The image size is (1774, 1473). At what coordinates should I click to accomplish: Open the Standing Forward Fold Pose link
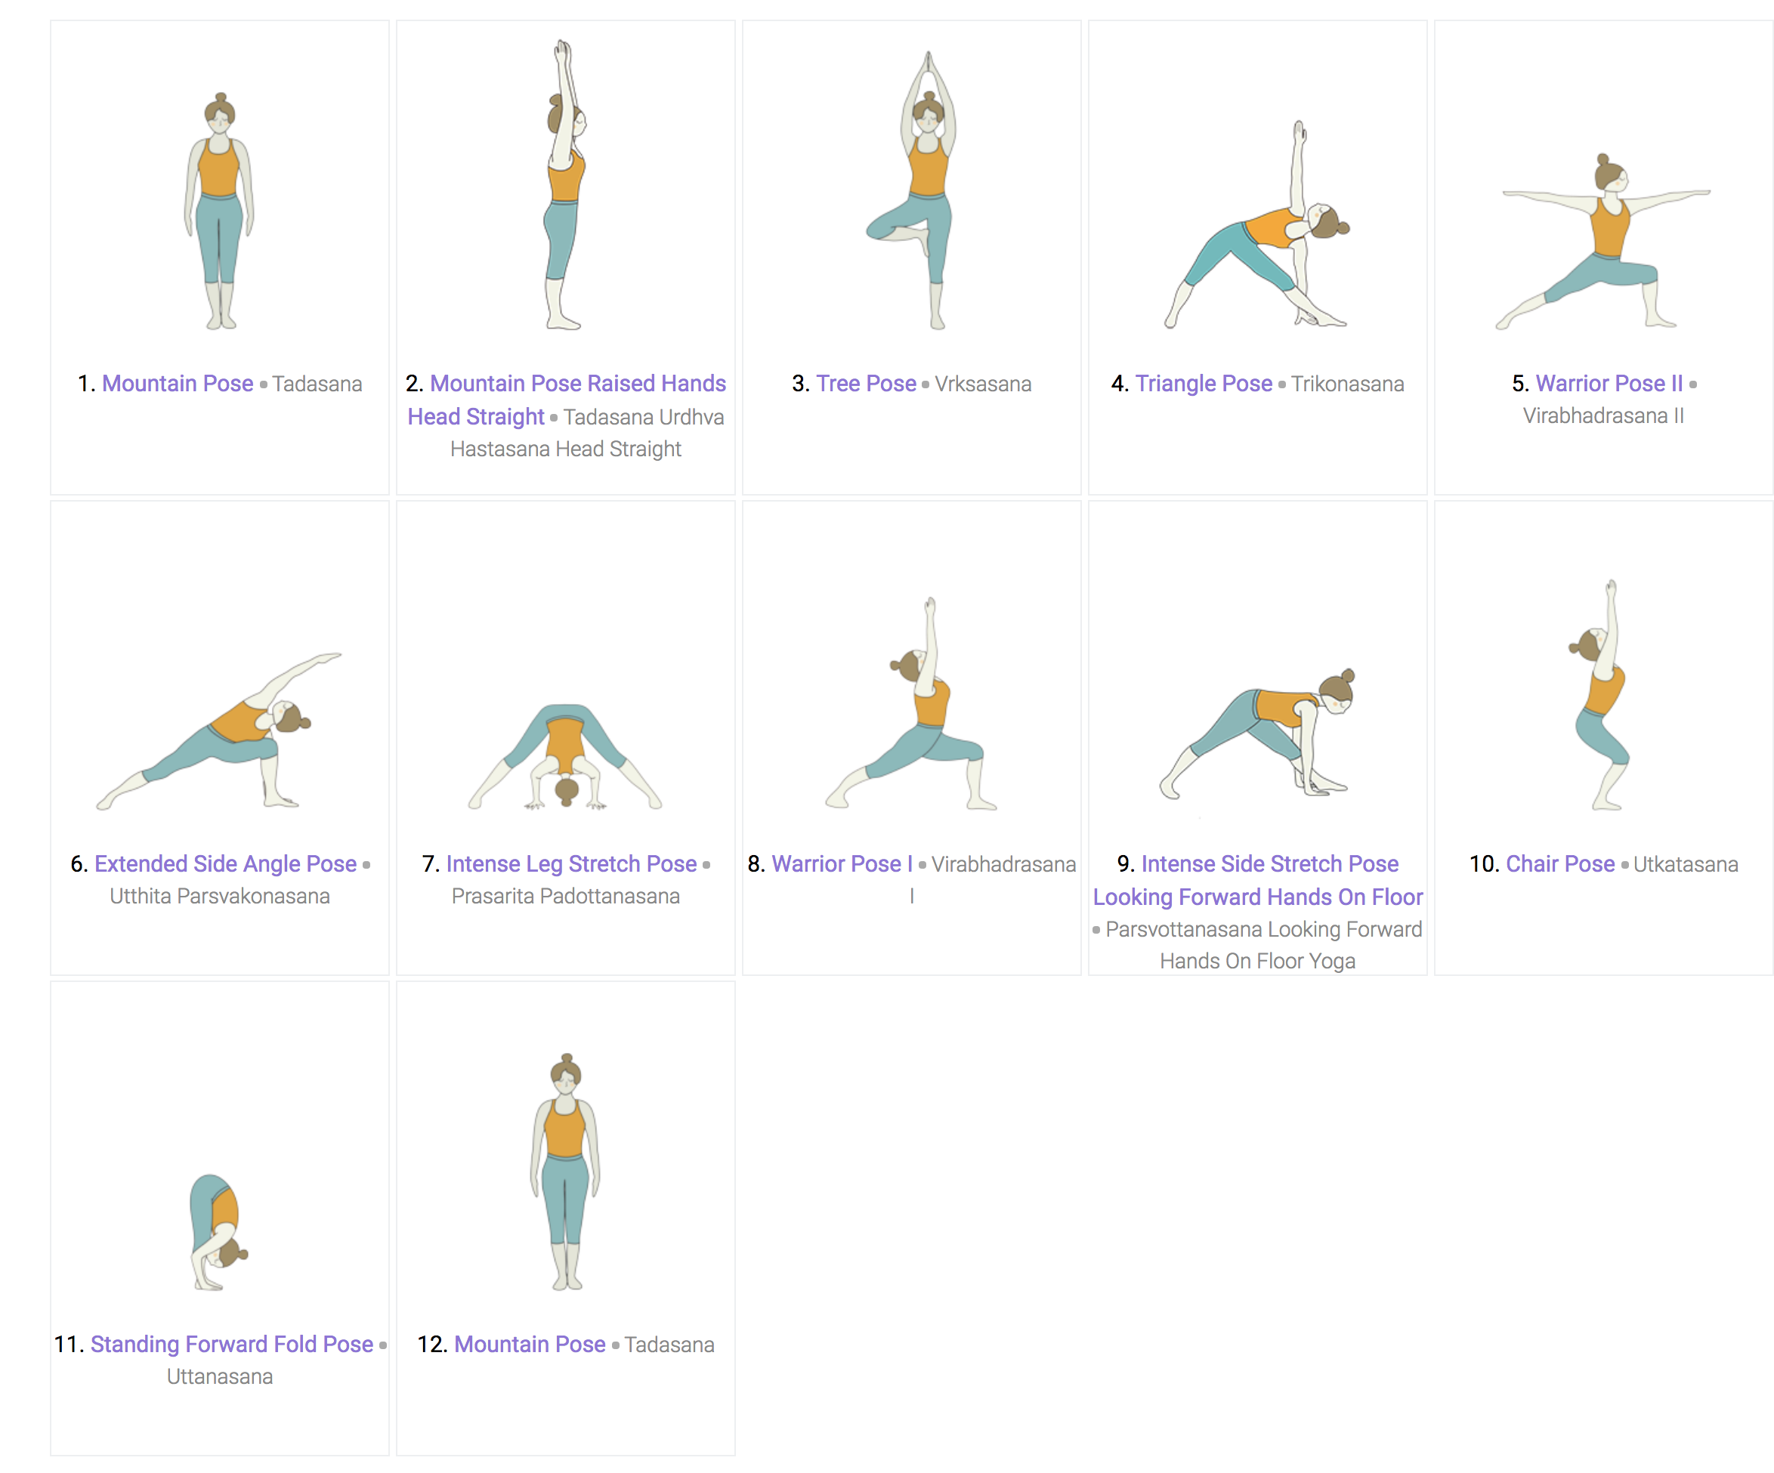coord(231,1344)
